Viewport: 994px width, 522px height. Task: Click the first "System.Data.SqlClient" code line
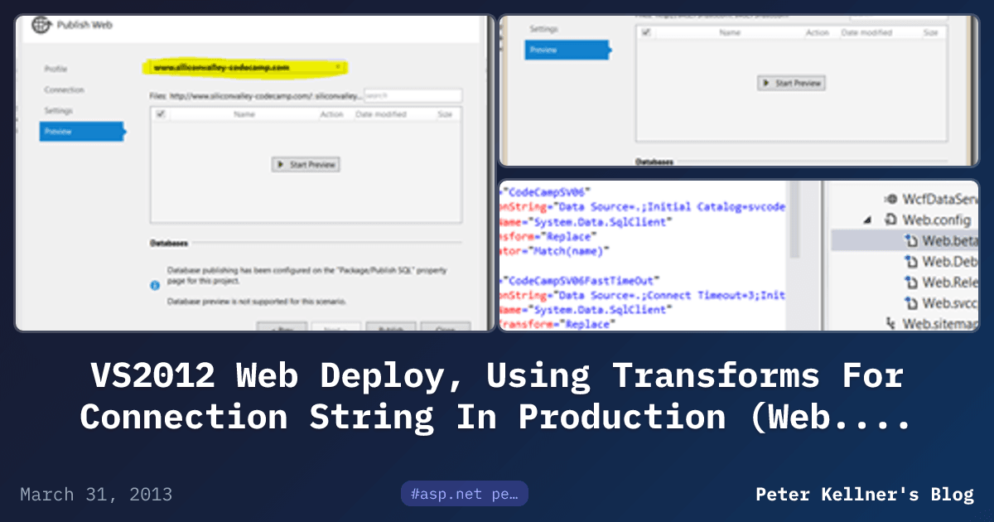point(586,222)
